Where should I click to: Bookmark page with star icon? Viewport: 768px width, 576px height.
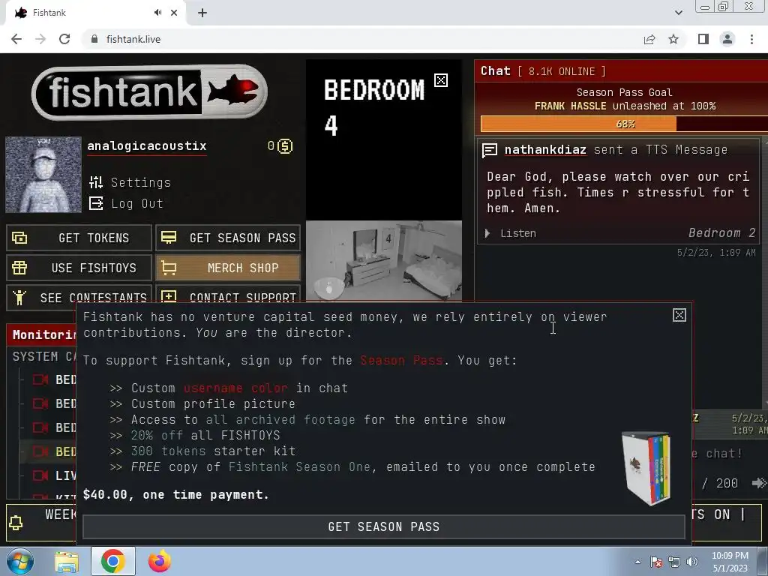[673, 39]
